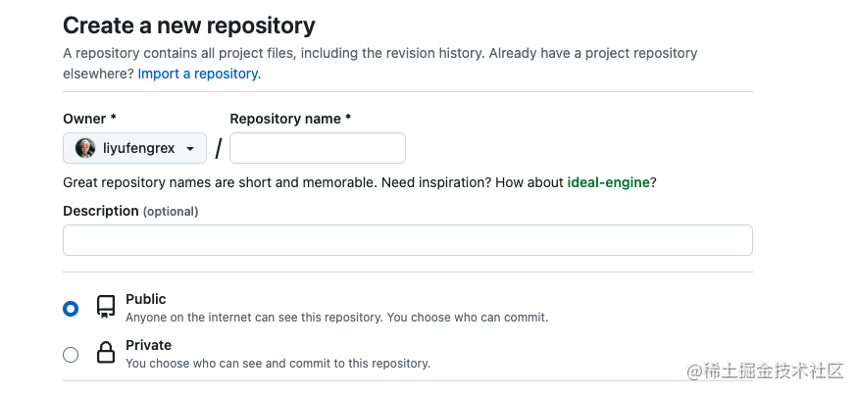Click the Private lock icon

(x=106, y=354)
